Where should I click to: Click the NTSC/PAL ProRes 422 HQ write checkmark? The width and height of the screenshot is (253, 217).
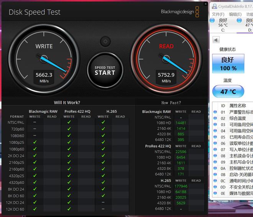[69, 122]
